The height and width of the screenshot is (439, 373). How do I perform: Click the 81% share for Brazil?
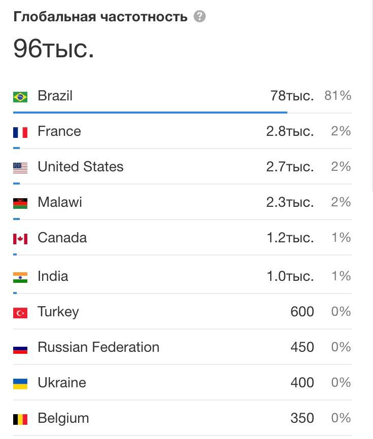pos(338,96)
